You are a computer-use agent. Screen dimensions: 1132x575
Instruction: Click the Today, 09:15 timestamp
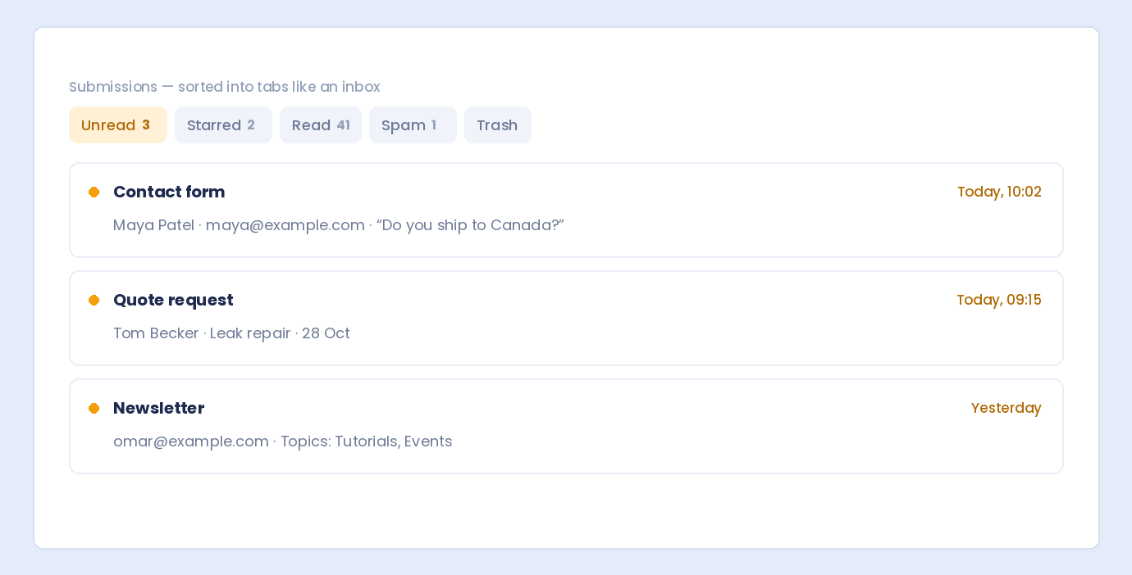[x=999, y=300]
